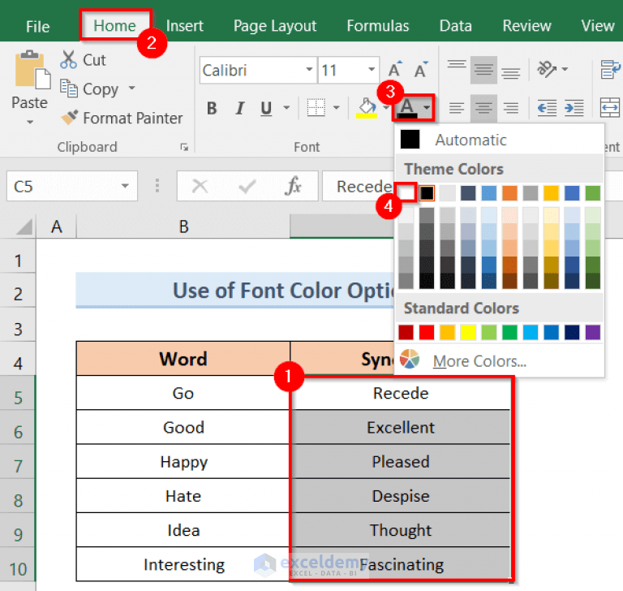This screenshot has height=591, width=623.
Task: Open the Underline style dropdown arrow
Action: (286, 108)
